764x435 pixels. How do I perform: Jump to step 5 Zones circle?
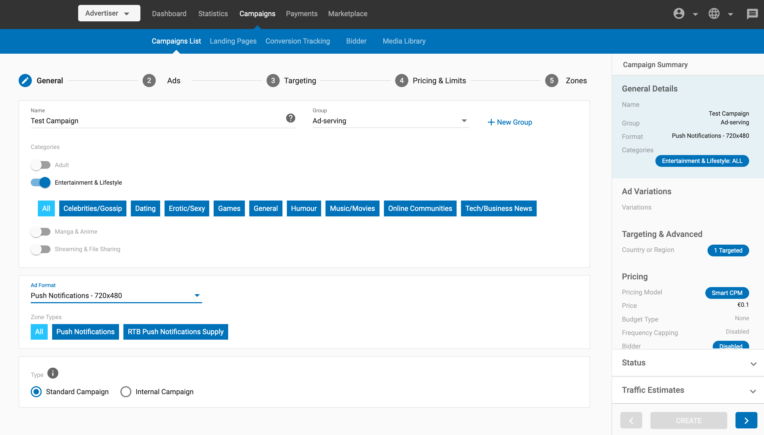pyautogui.click(x=551, y=81)
